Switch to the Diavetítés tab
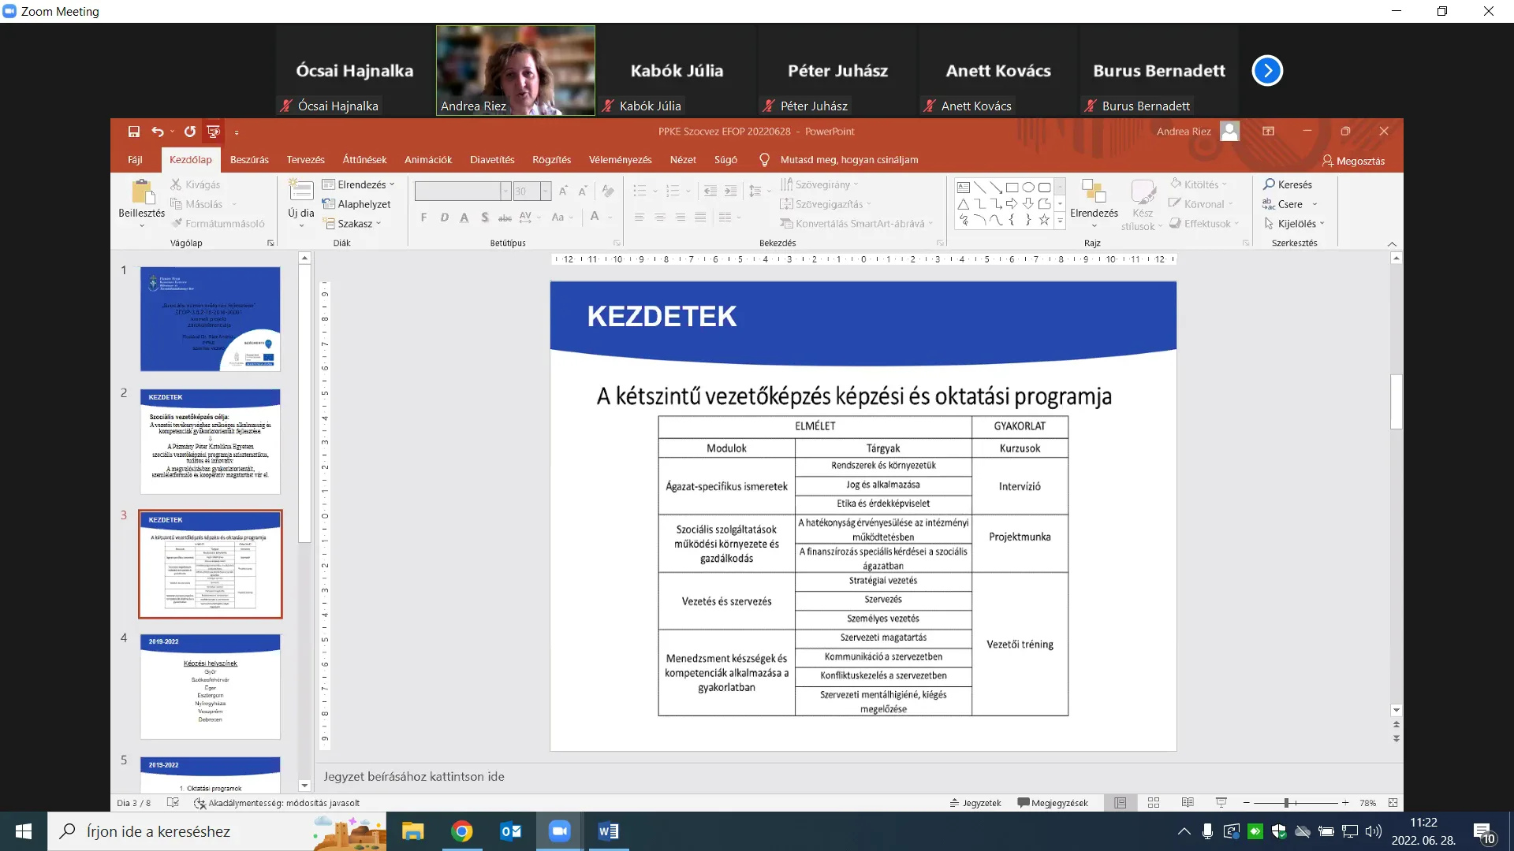 pyautogui.click(x=492, y=160)
